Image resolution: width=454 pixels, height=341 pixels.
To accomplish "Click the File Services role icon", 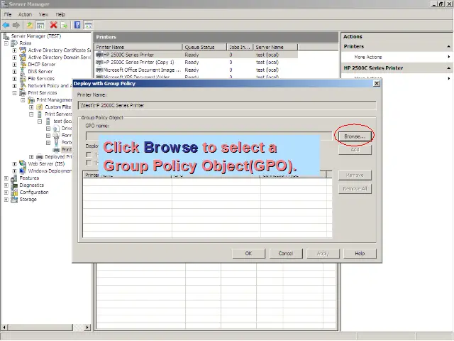I will pos(23,79).
